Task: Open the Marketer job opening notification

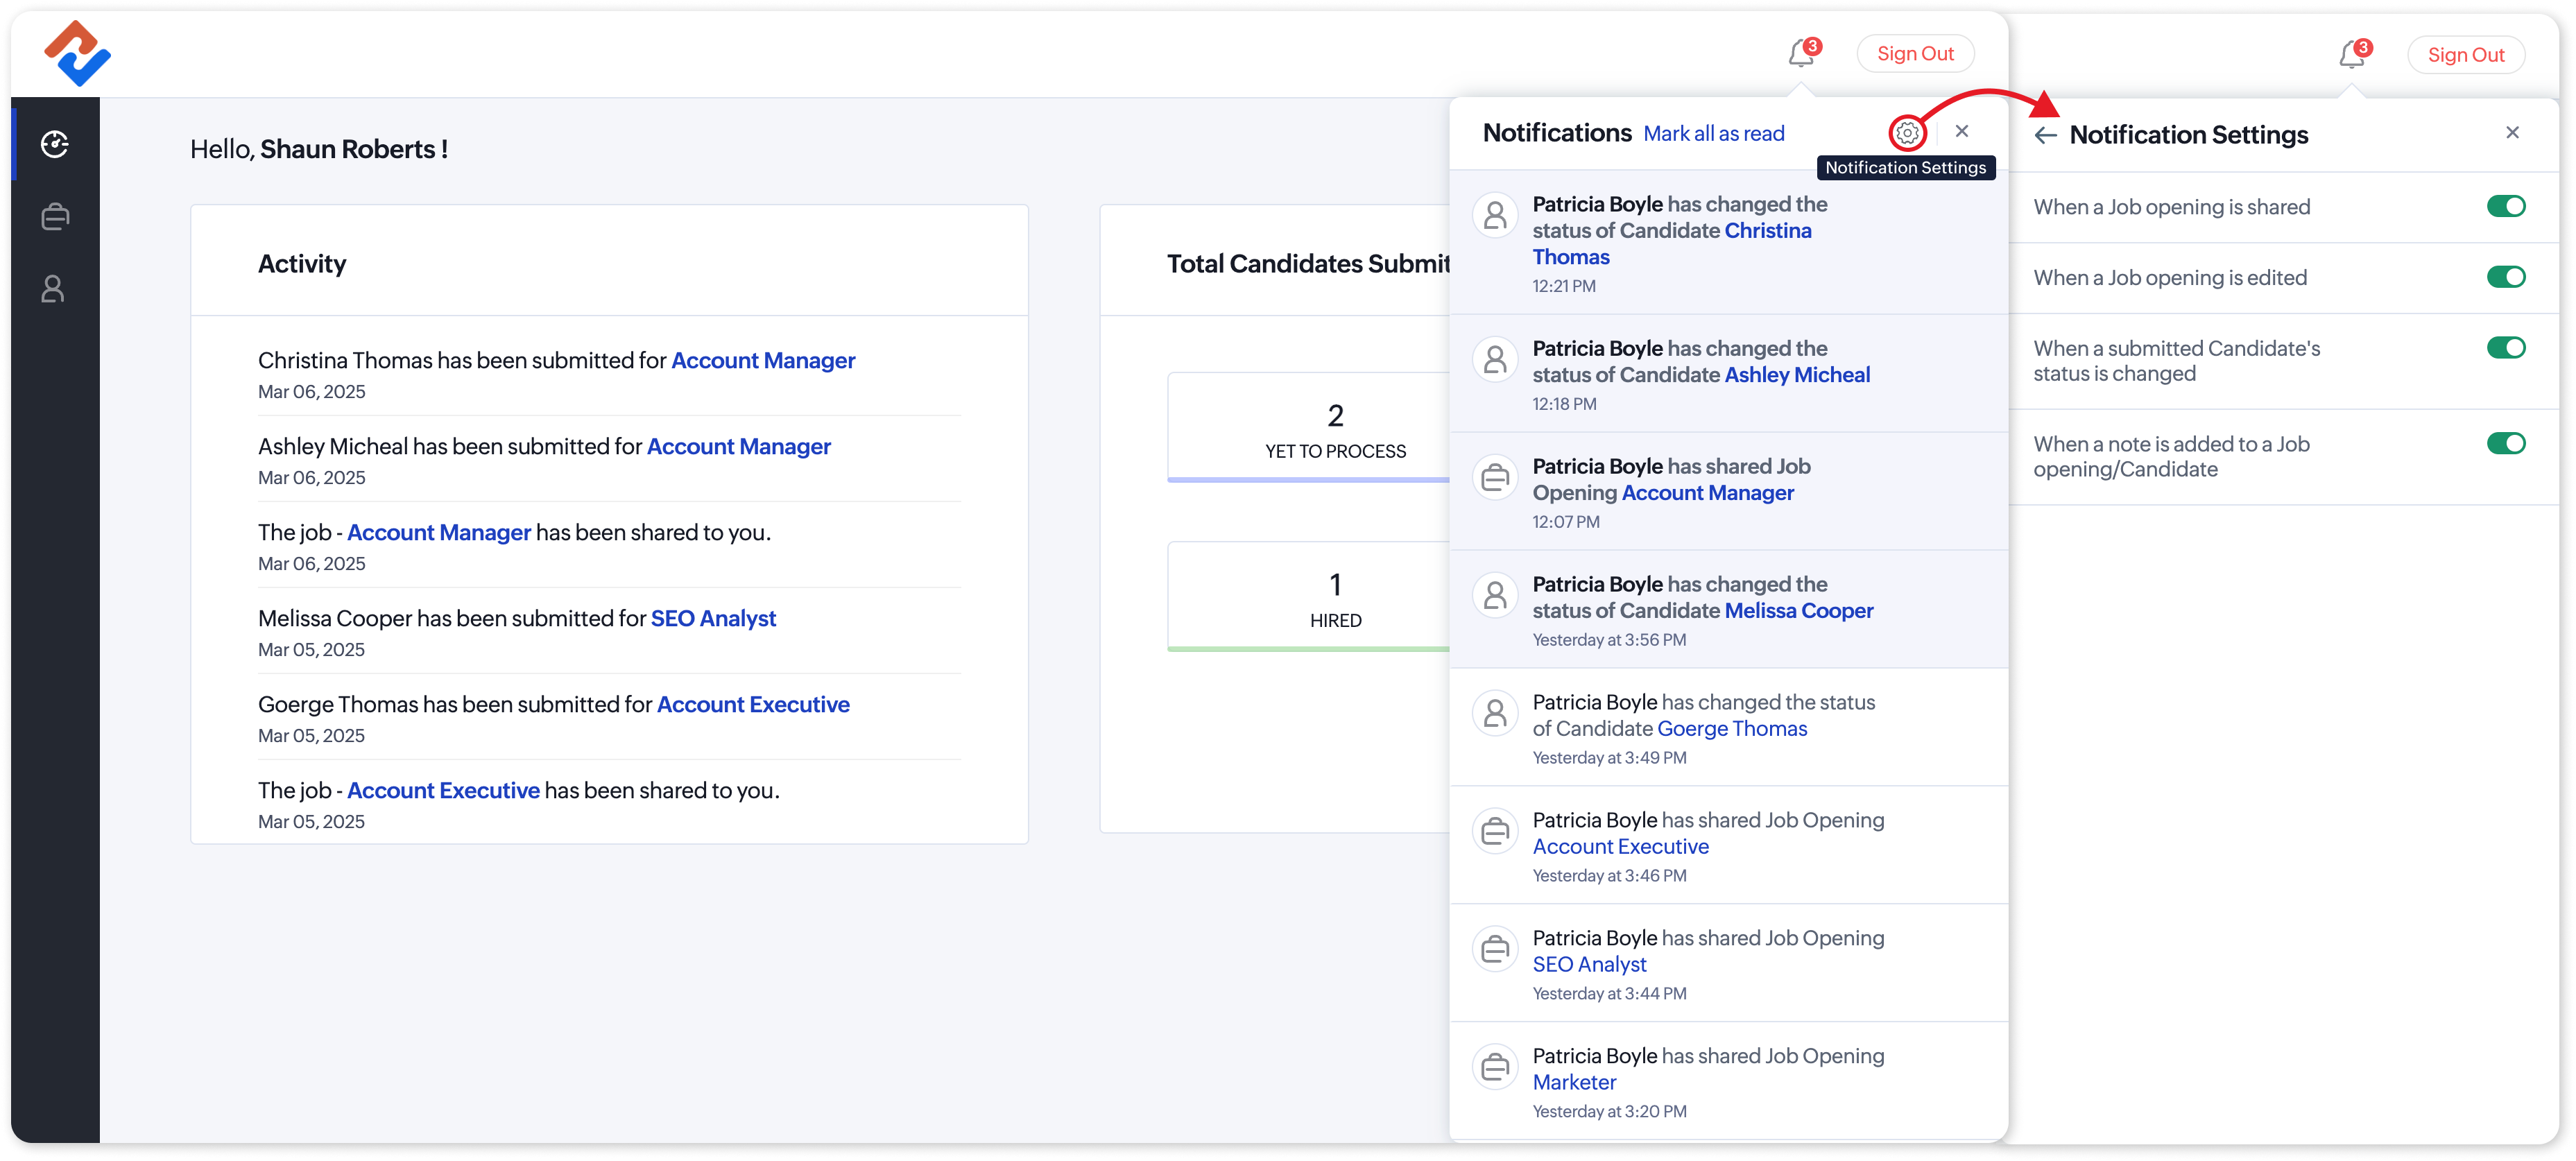Action: (1574, 1082)
